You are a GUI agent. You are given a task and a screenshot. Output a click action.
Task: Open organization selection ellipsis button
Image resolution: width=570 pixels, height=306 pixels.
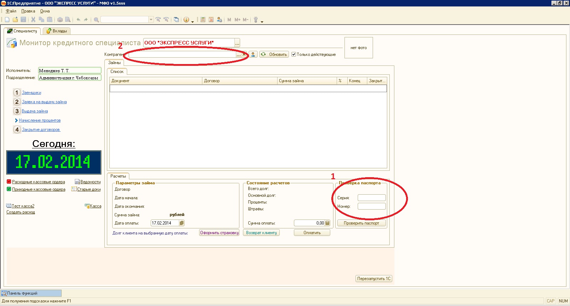coord(237,43)
